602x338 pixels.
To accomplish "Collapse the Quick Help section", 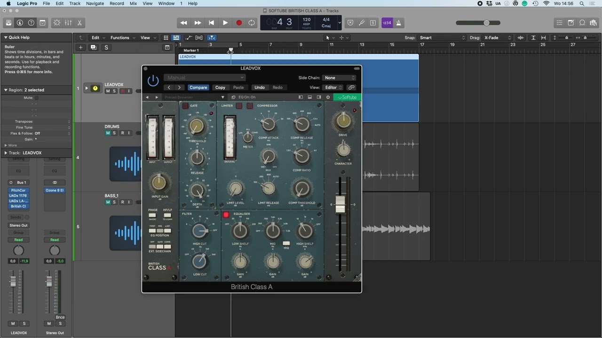I will 6,38.
